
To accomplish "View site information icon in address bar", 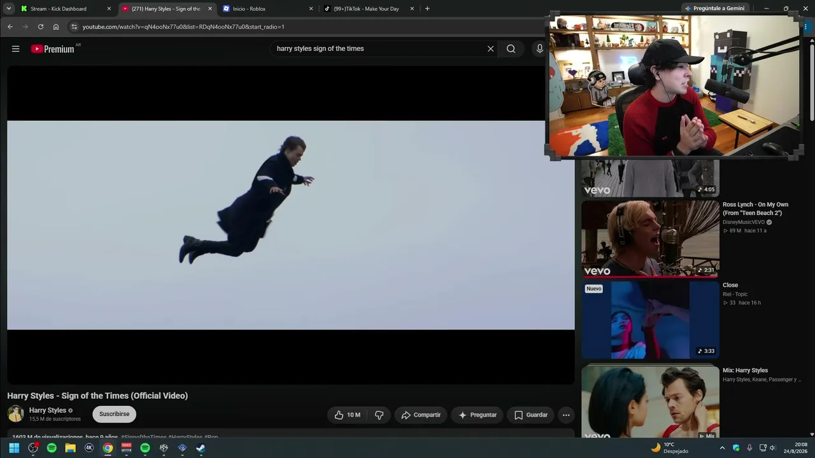I will (x=74, y=27).
